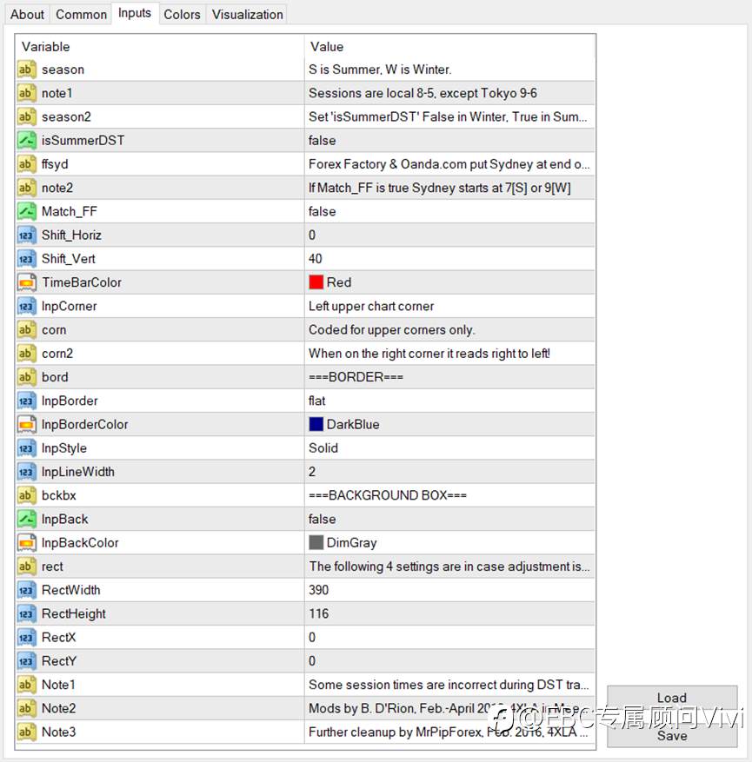Select the '===BORDER===' value
The height and width of the screenshot is (762, 752).
coord(356,377)
